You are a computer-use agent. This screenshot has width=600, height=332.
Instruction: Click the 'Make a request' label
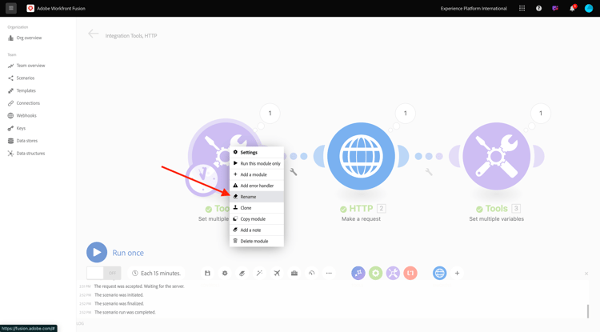362,218
